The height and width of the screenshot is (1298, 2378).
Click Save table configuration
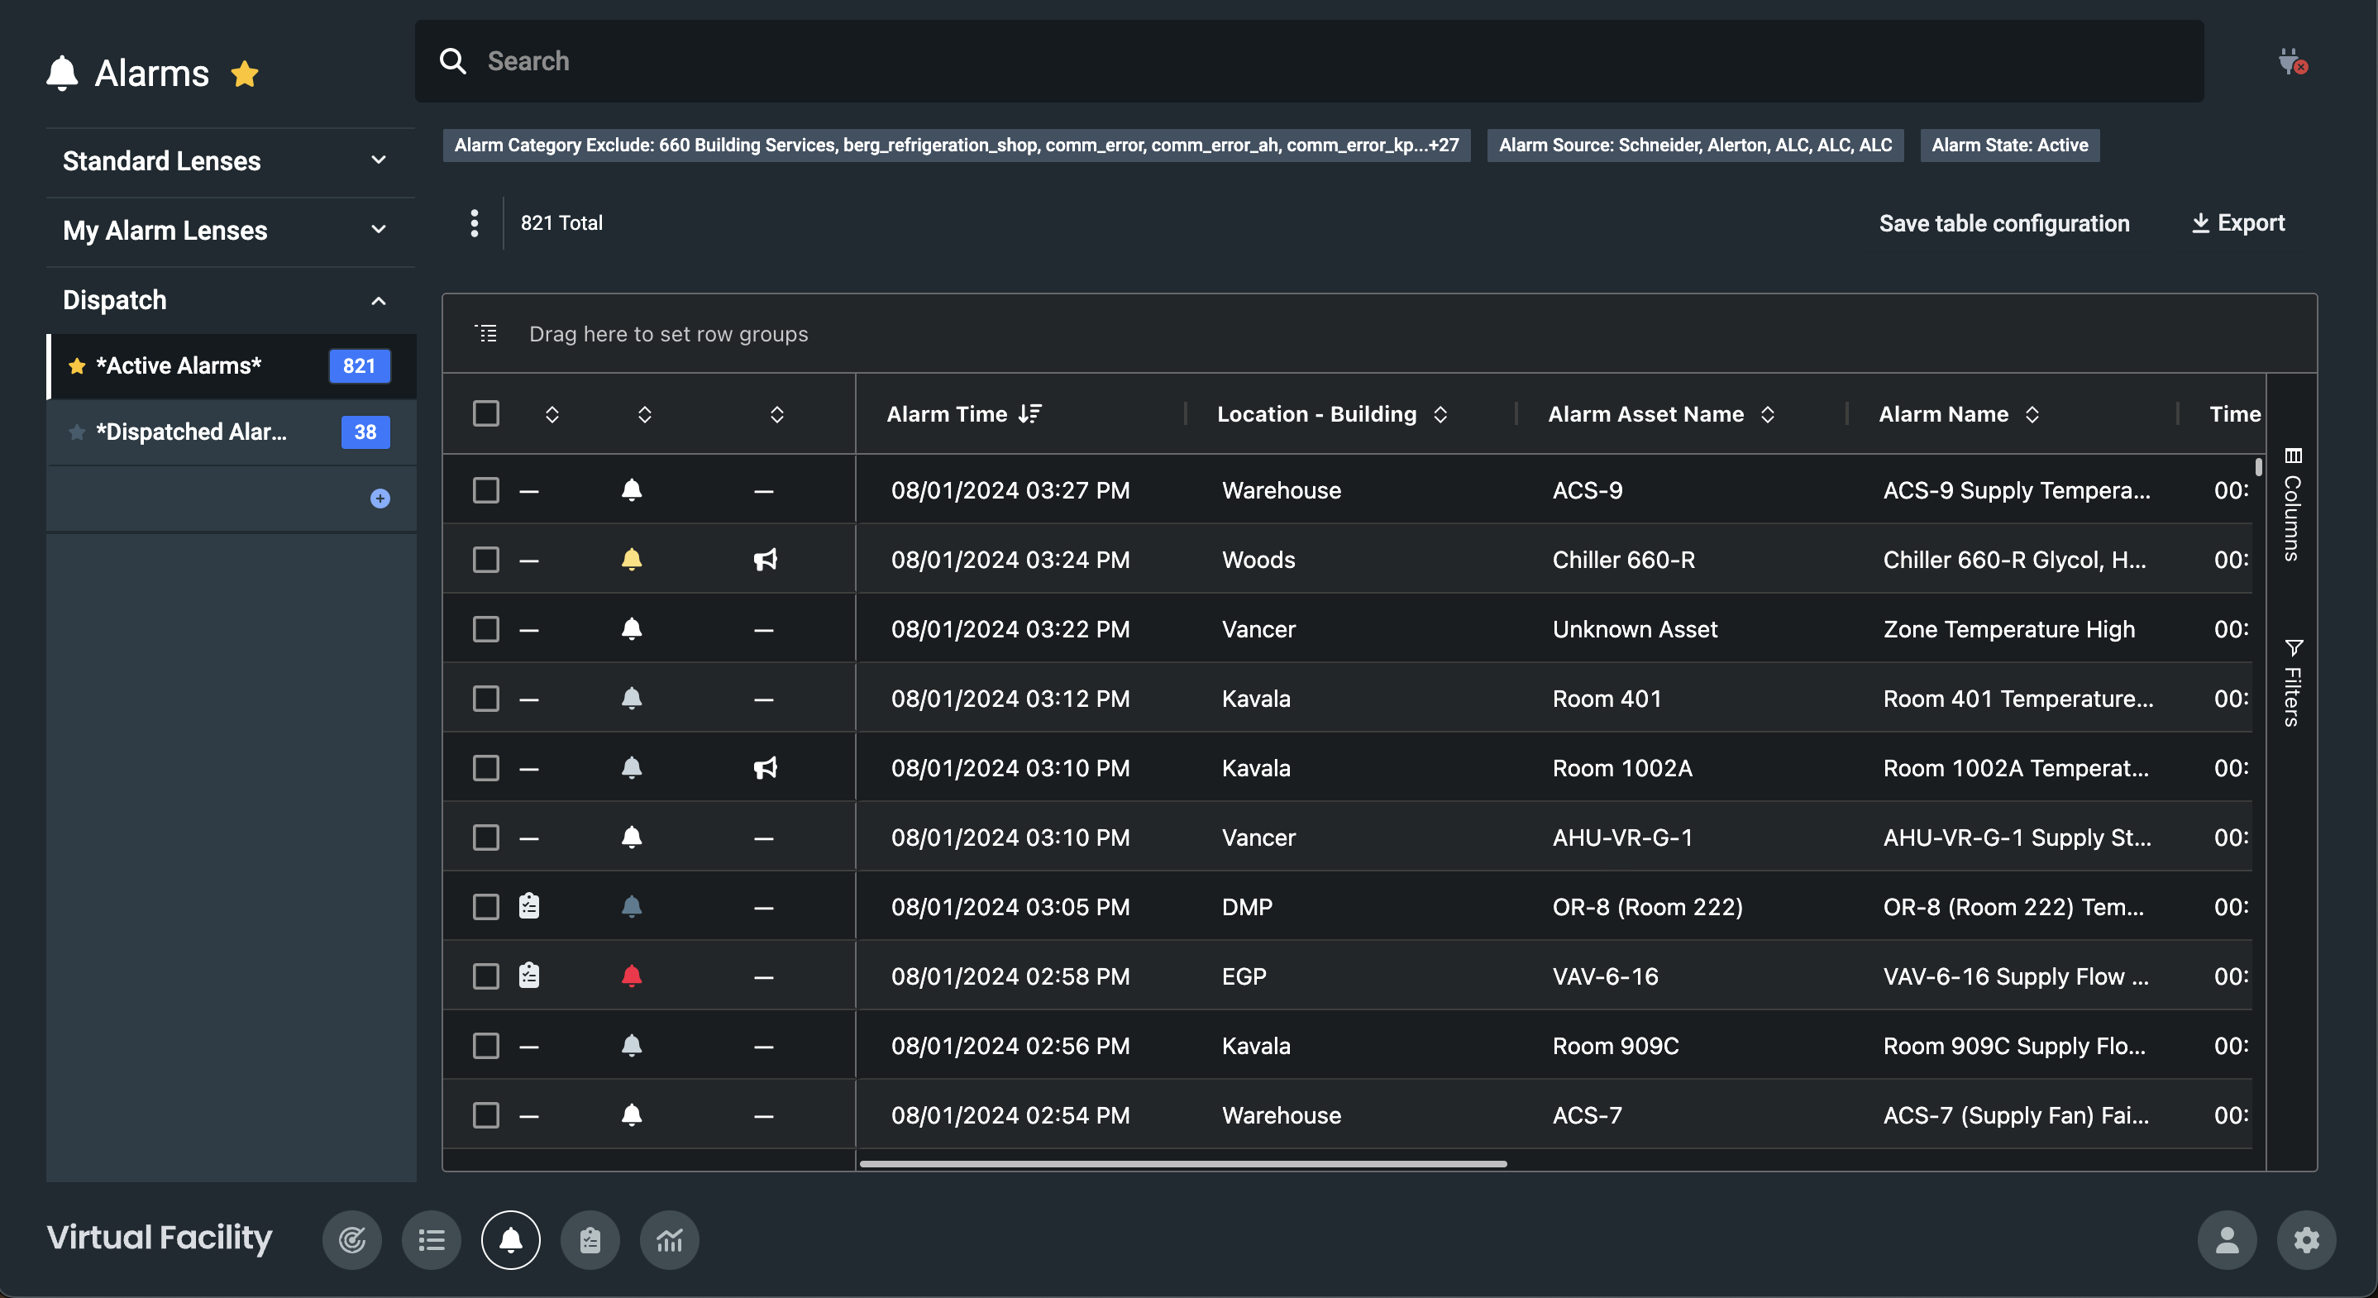pos(2004,223)
